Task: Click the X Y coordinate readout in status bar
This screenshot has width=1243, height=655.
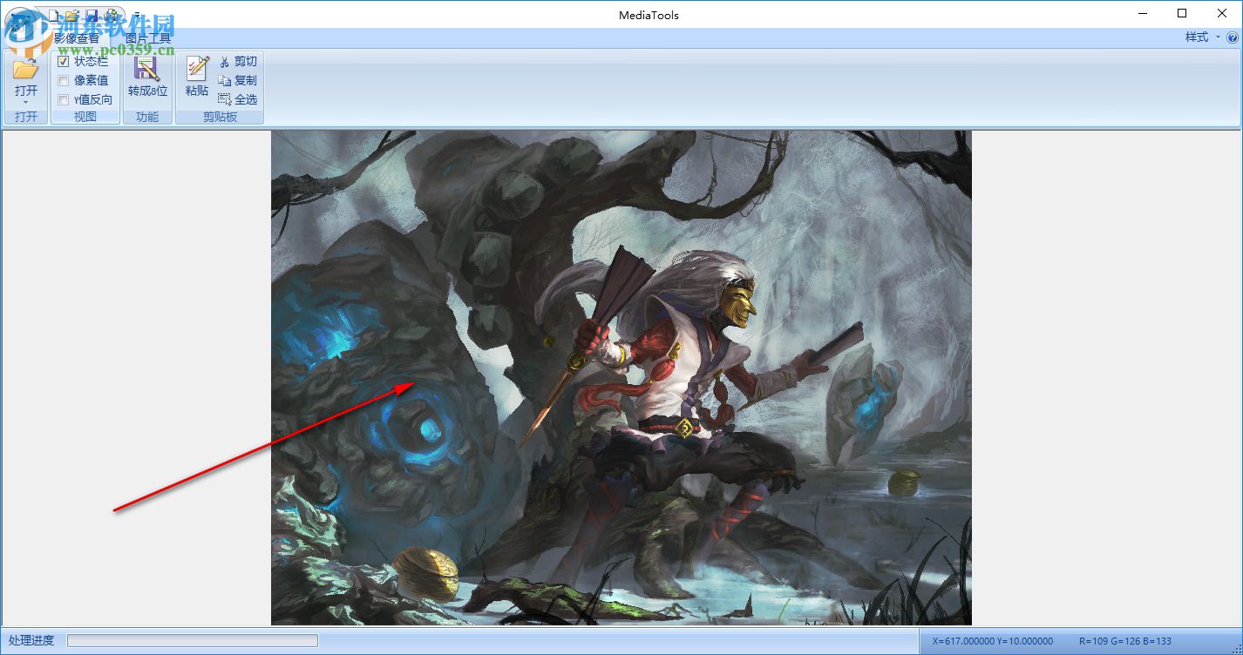Action: click(993, 641)
